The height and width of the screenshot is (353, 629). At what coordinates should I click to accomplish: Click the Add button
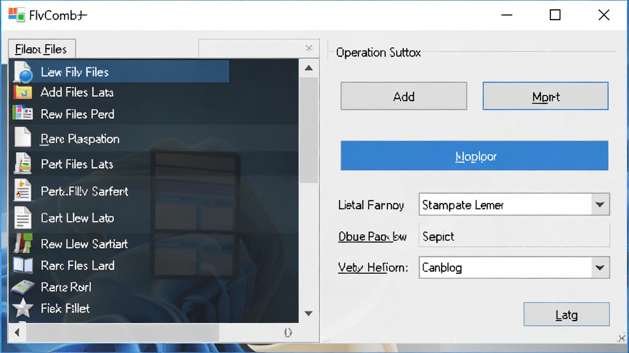[x=404, y=96]
